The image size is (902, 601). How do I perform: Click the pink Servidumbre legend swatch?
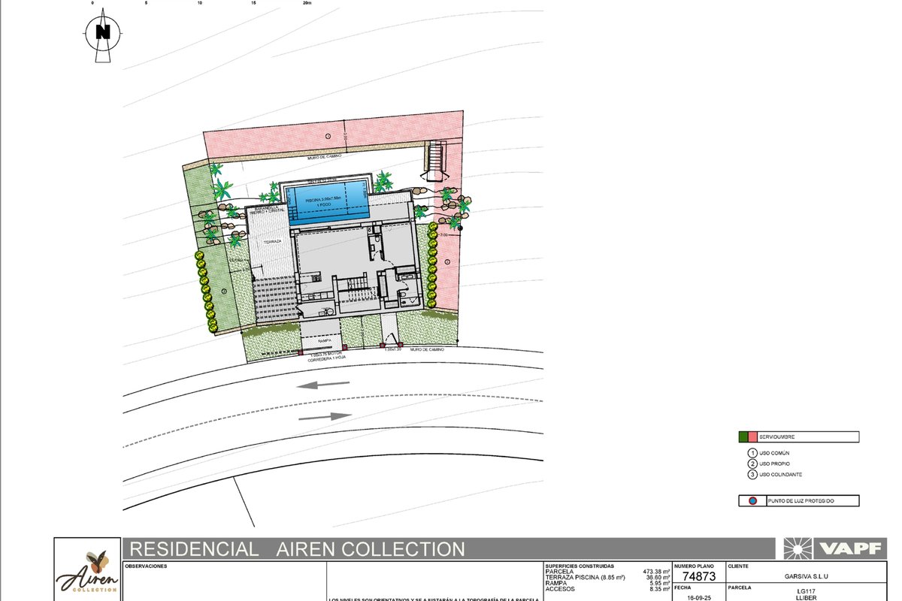[752, 436]
